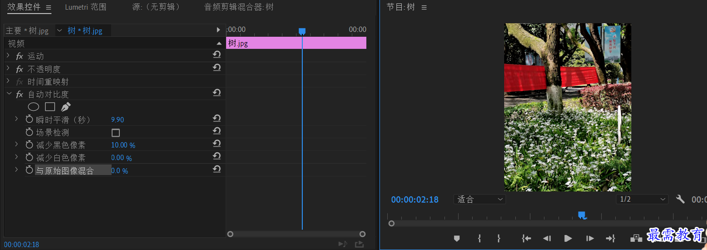Toggle the fx switch of 不透明度
The height and width of the screenshot is (250, 707).
(x=19, y=69)
